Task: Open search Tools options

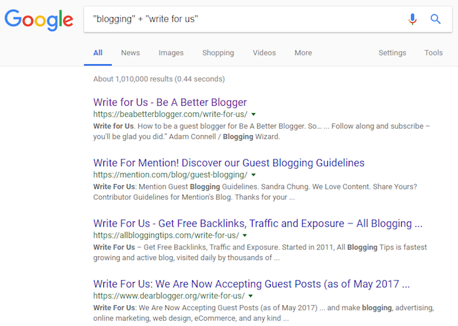Action: click(x=433, y=53)
